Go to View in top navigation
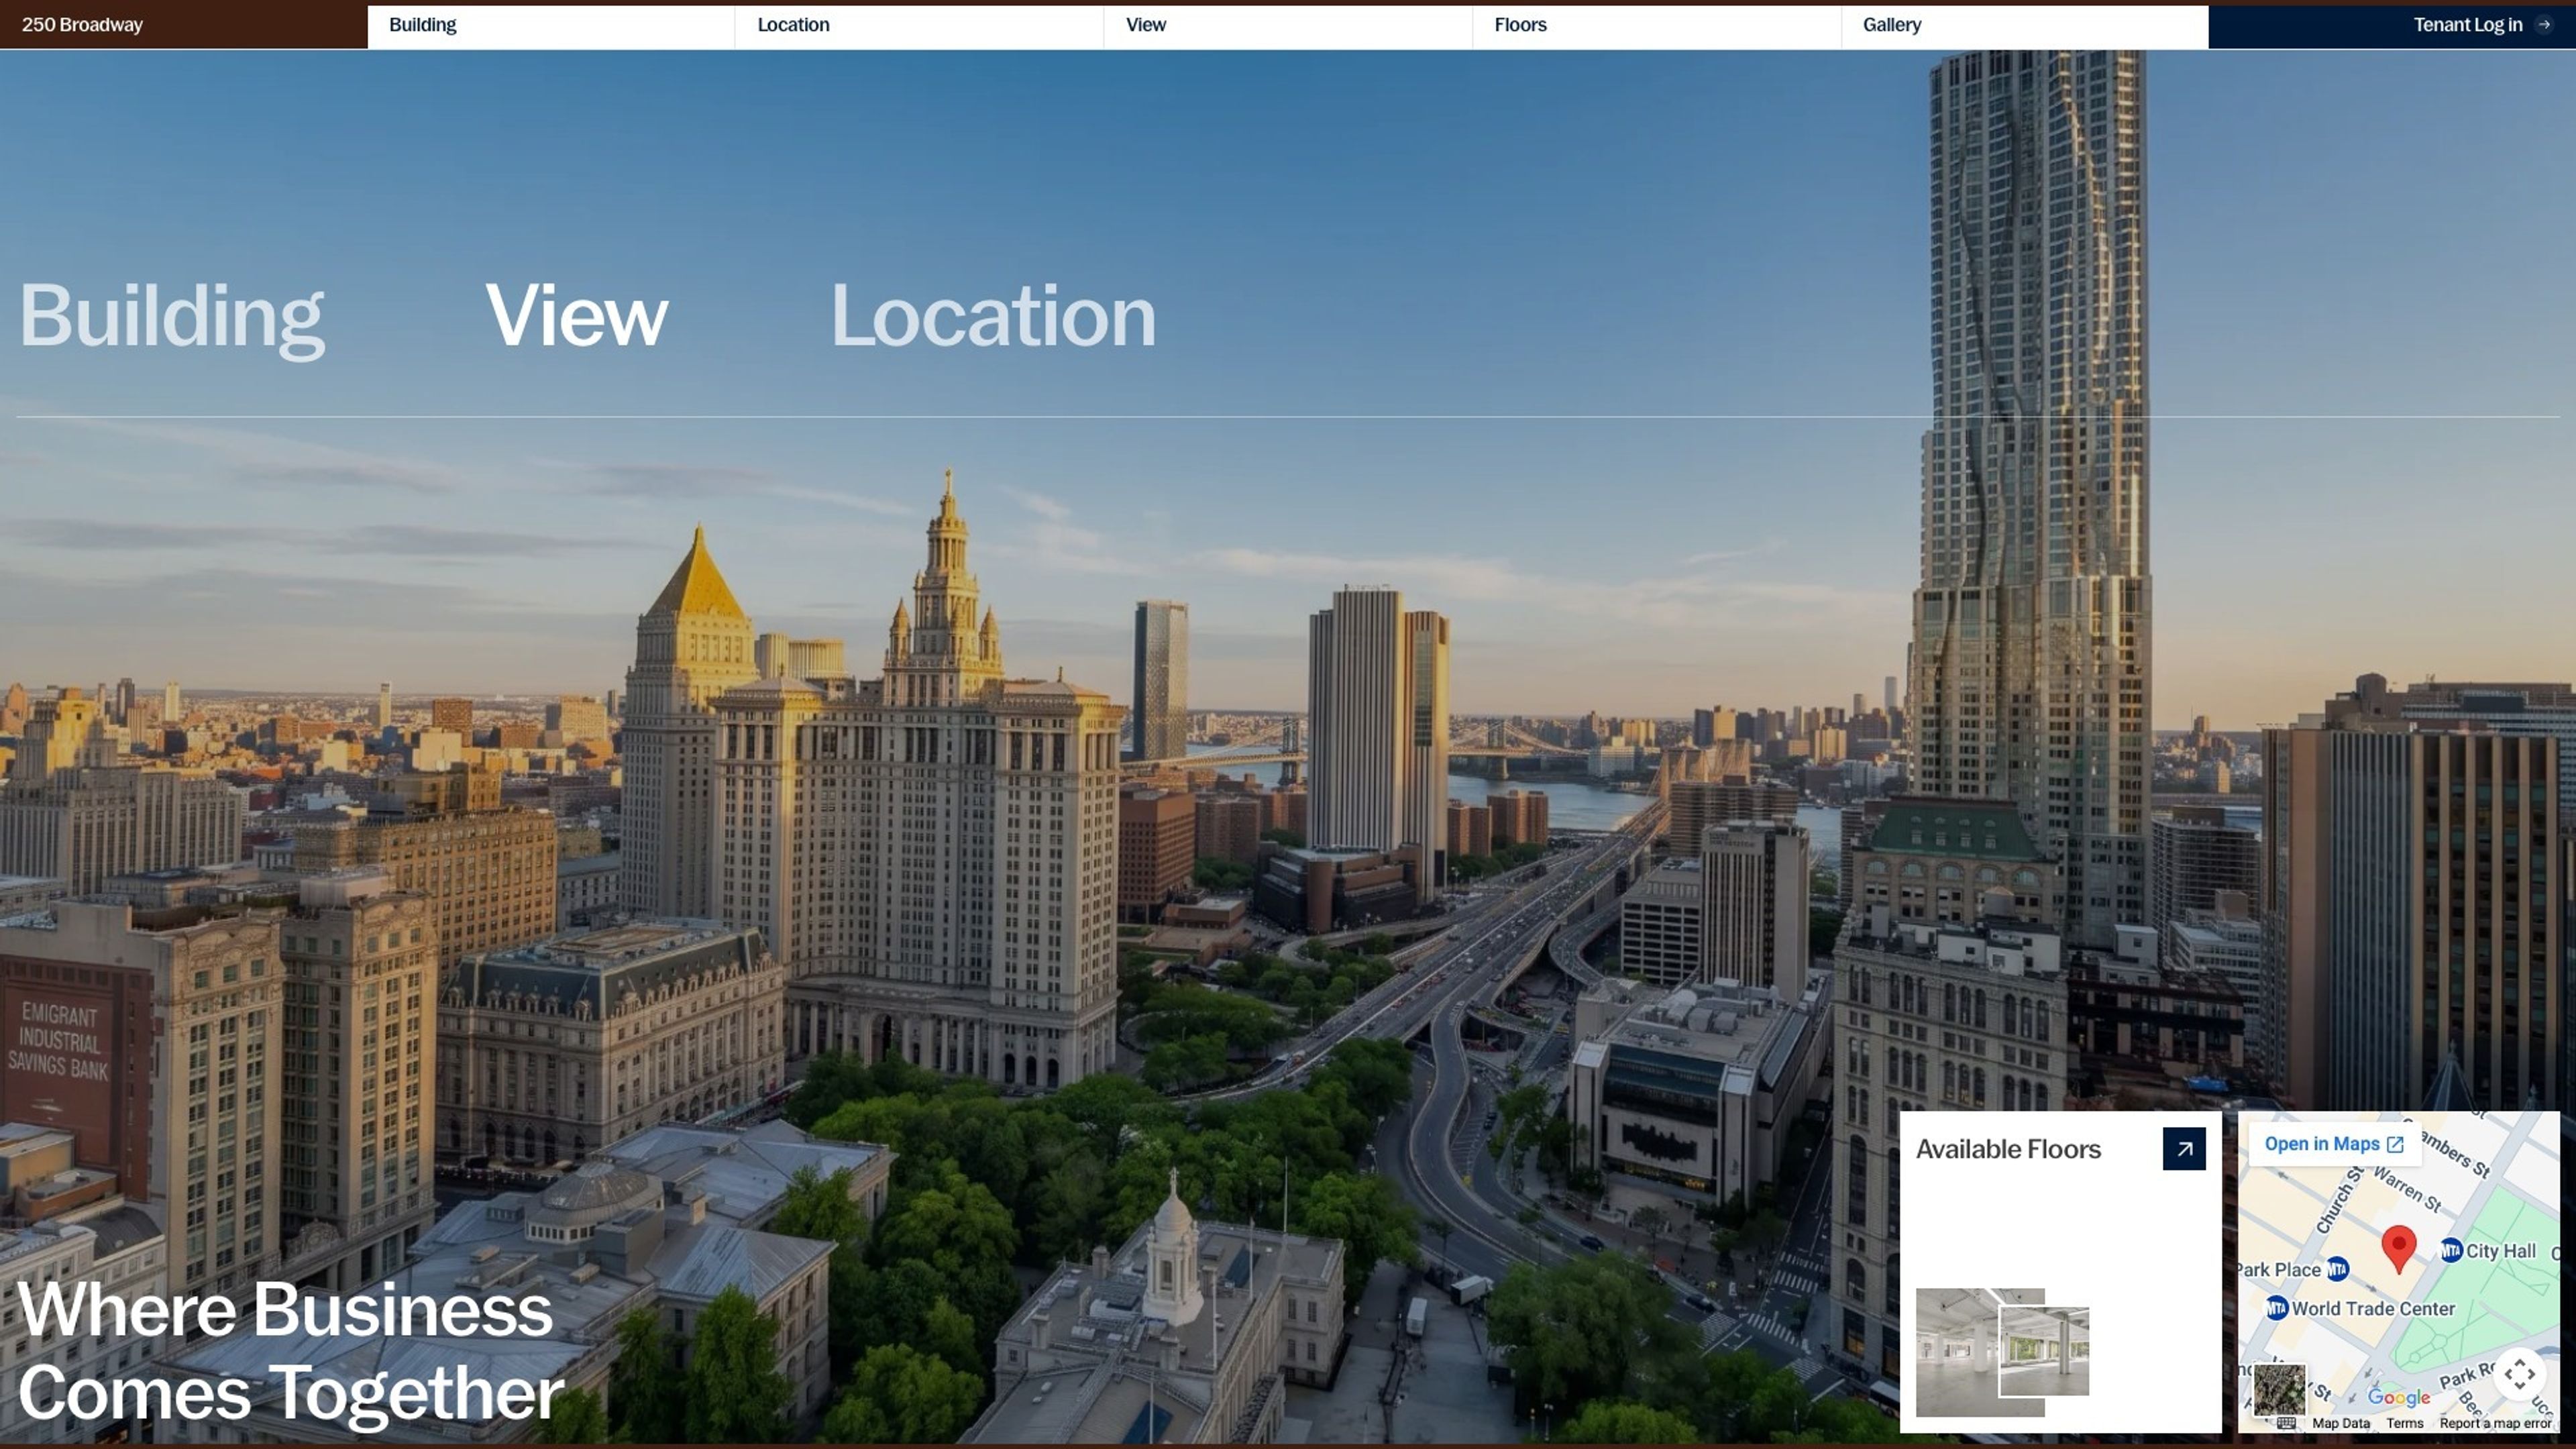The height and width of the screenshot is (1449, 2576). 1145,25
